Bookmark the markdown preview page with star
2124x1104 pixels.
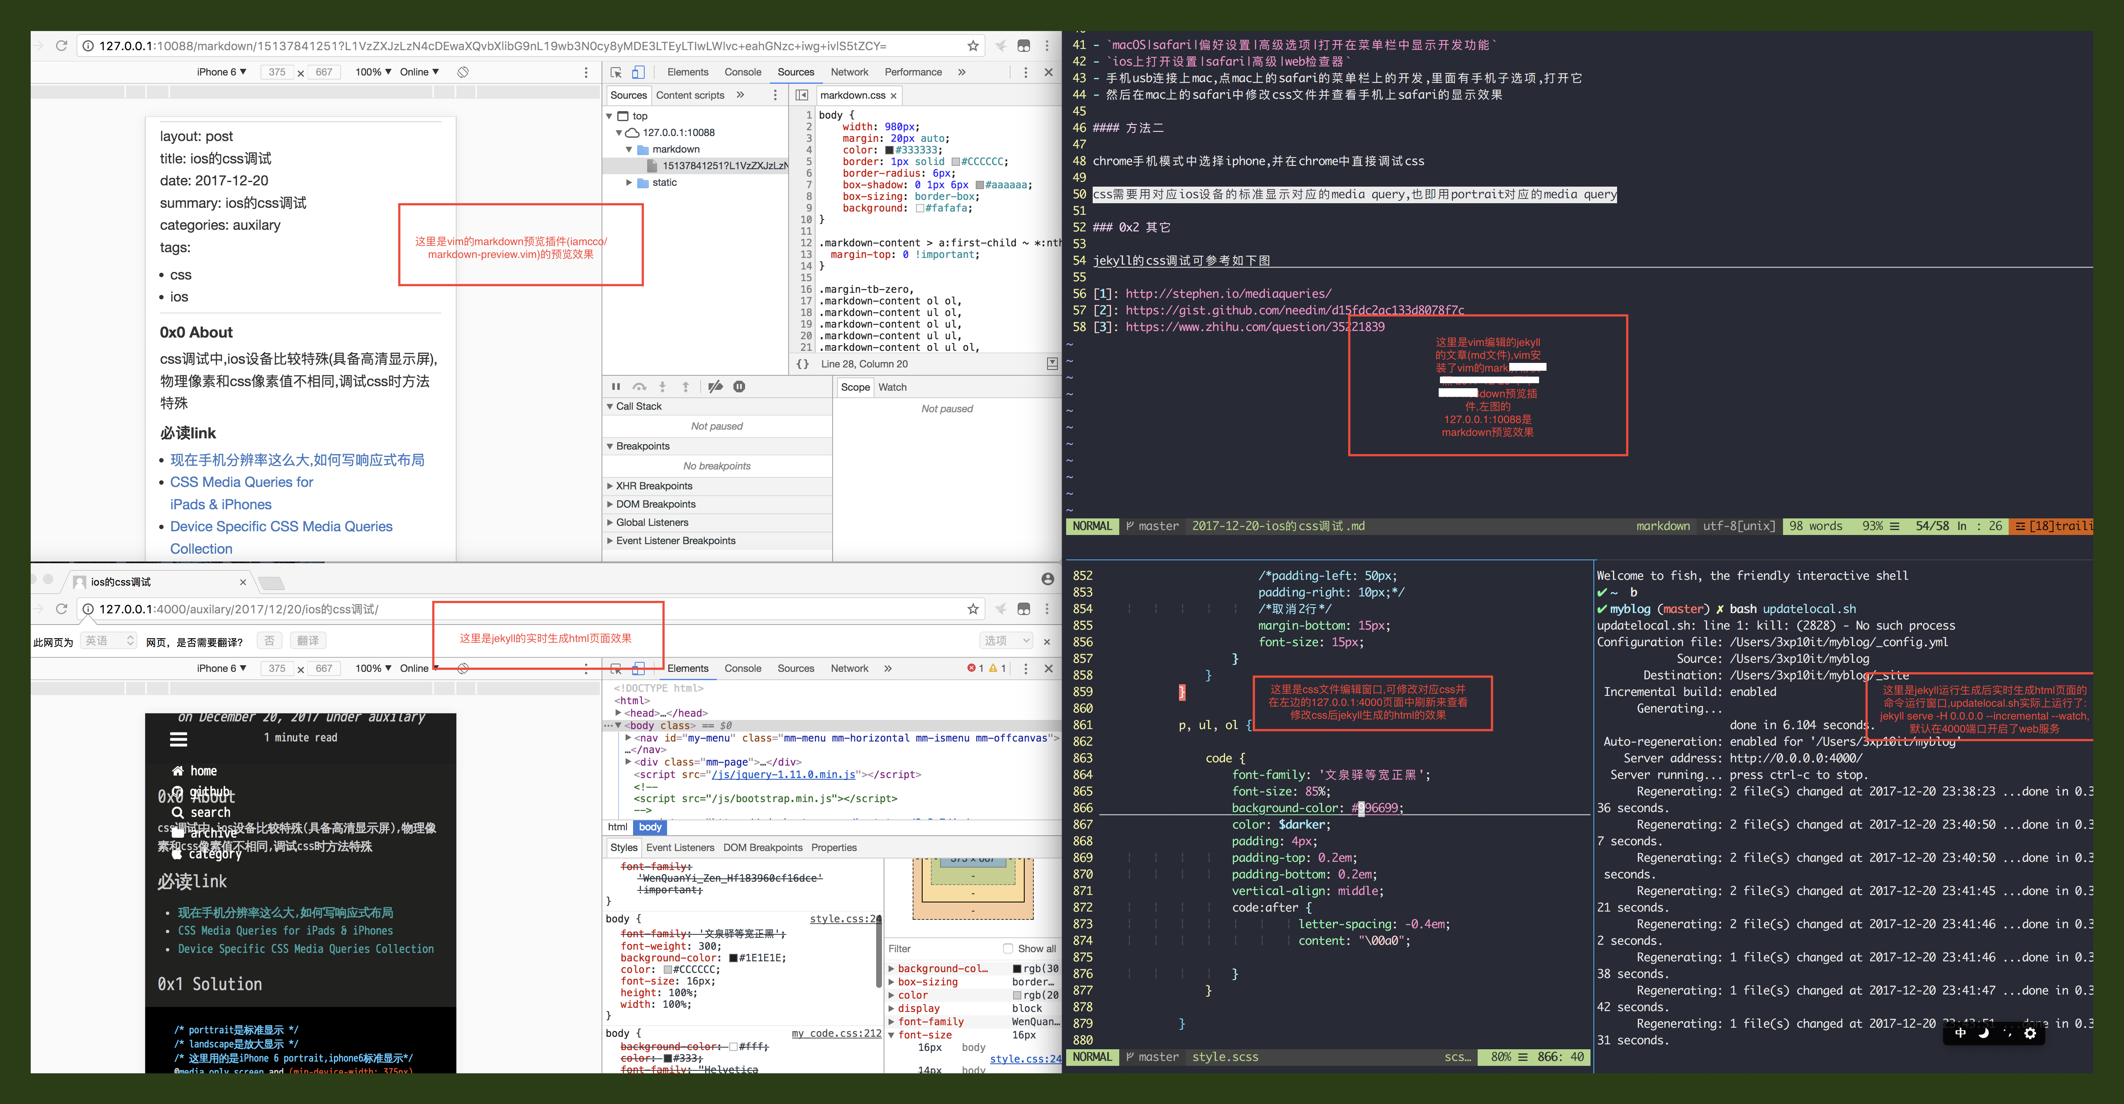973,46
